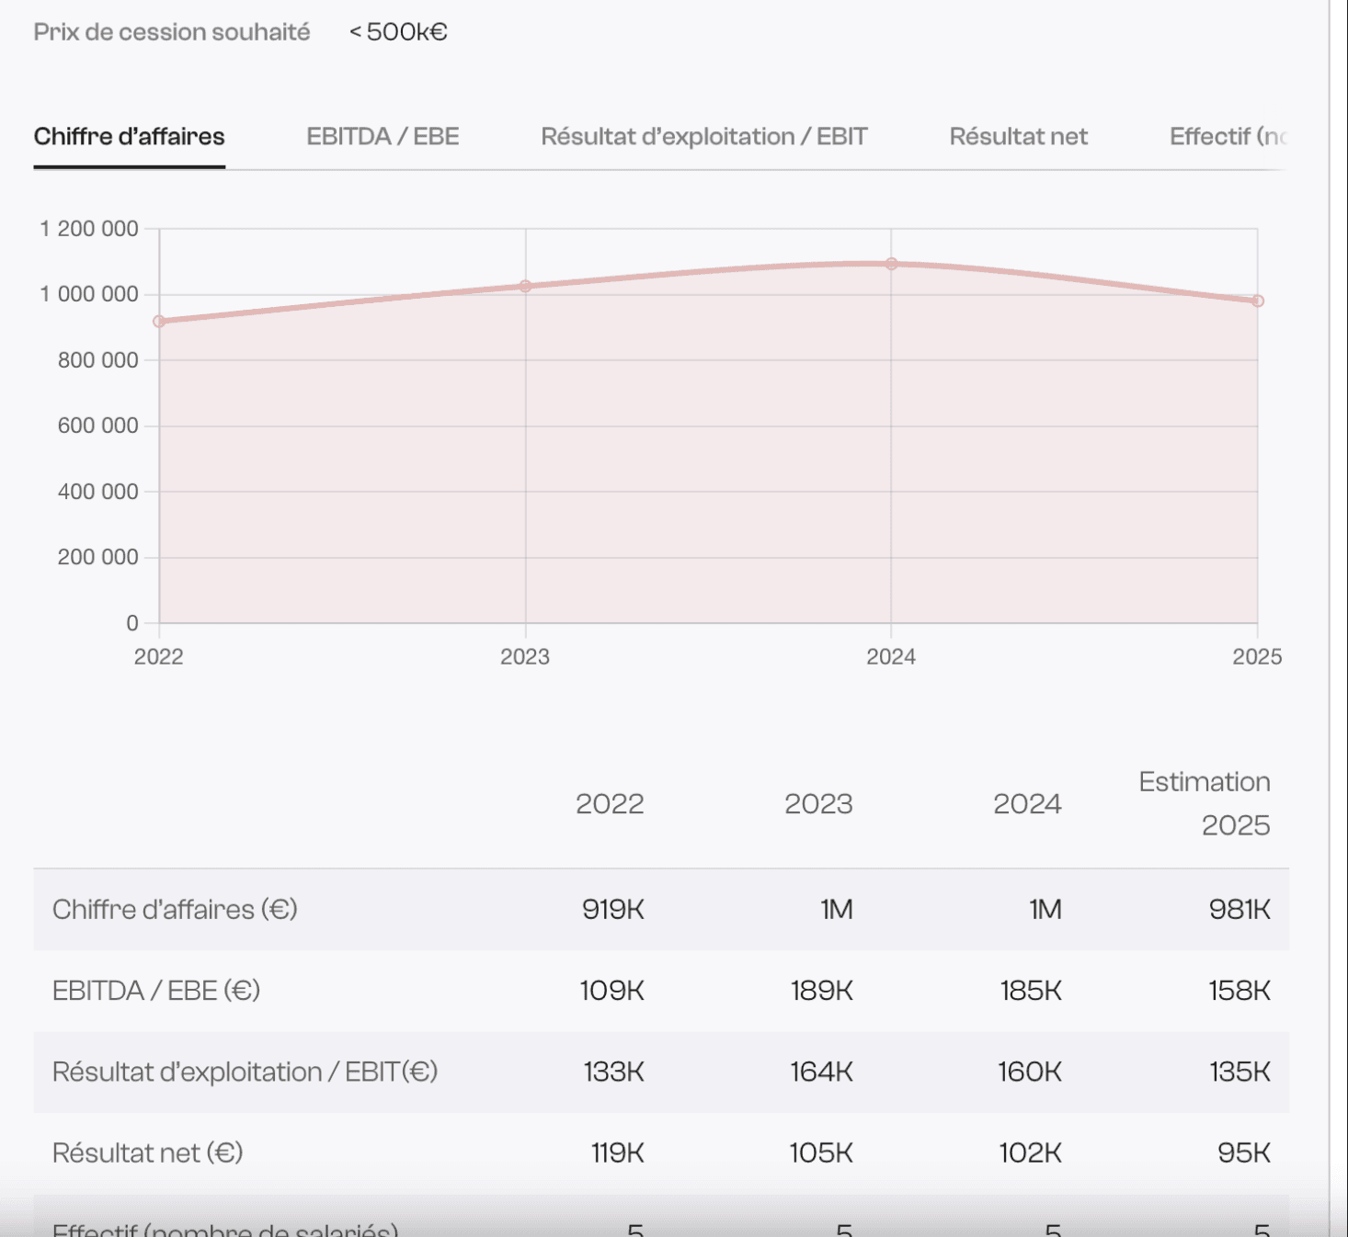Viewport: 1348px width, 1237px height.
Task: Click the 2025 data point on chart
Action: point(1257,301)
